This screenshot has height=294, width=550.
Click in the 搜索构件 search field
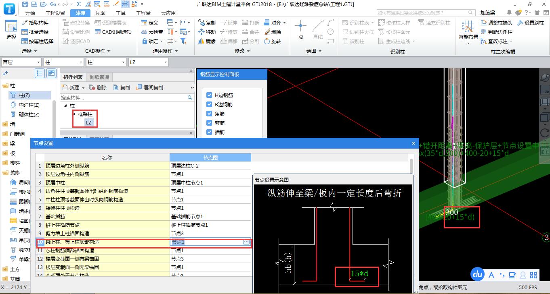[x=126, y=97]
